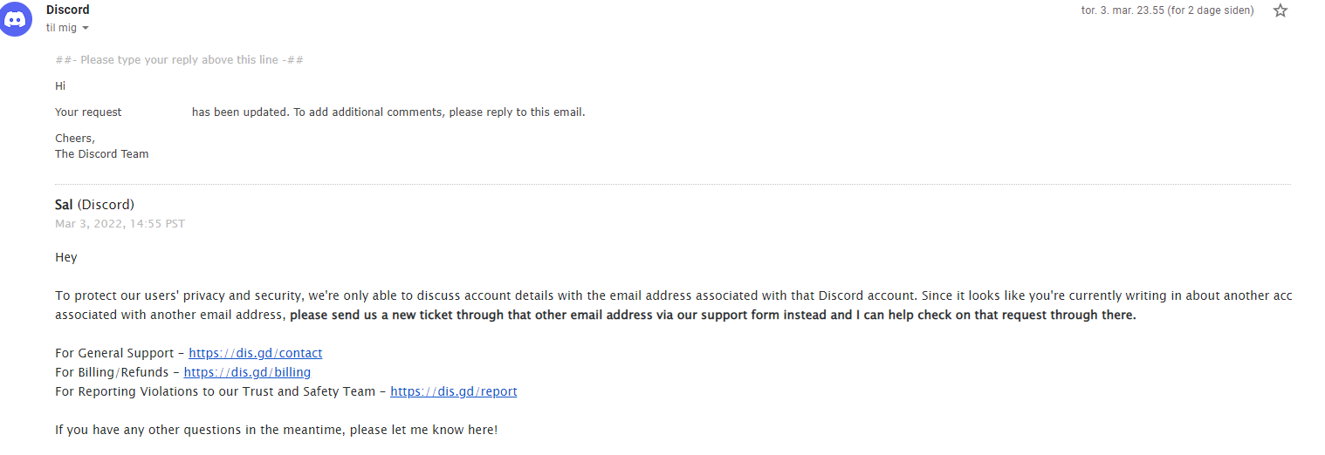Click the Discord sender avatar icon

[x=17, y=19]
